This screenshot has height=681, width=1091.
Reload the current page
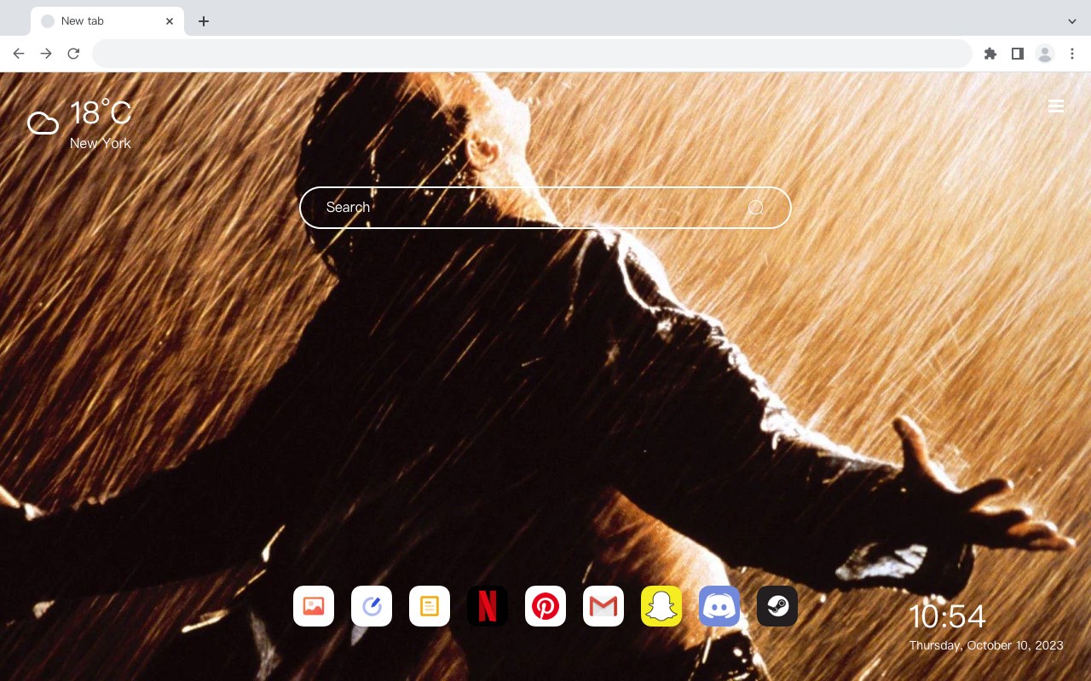tap(73, 54)
